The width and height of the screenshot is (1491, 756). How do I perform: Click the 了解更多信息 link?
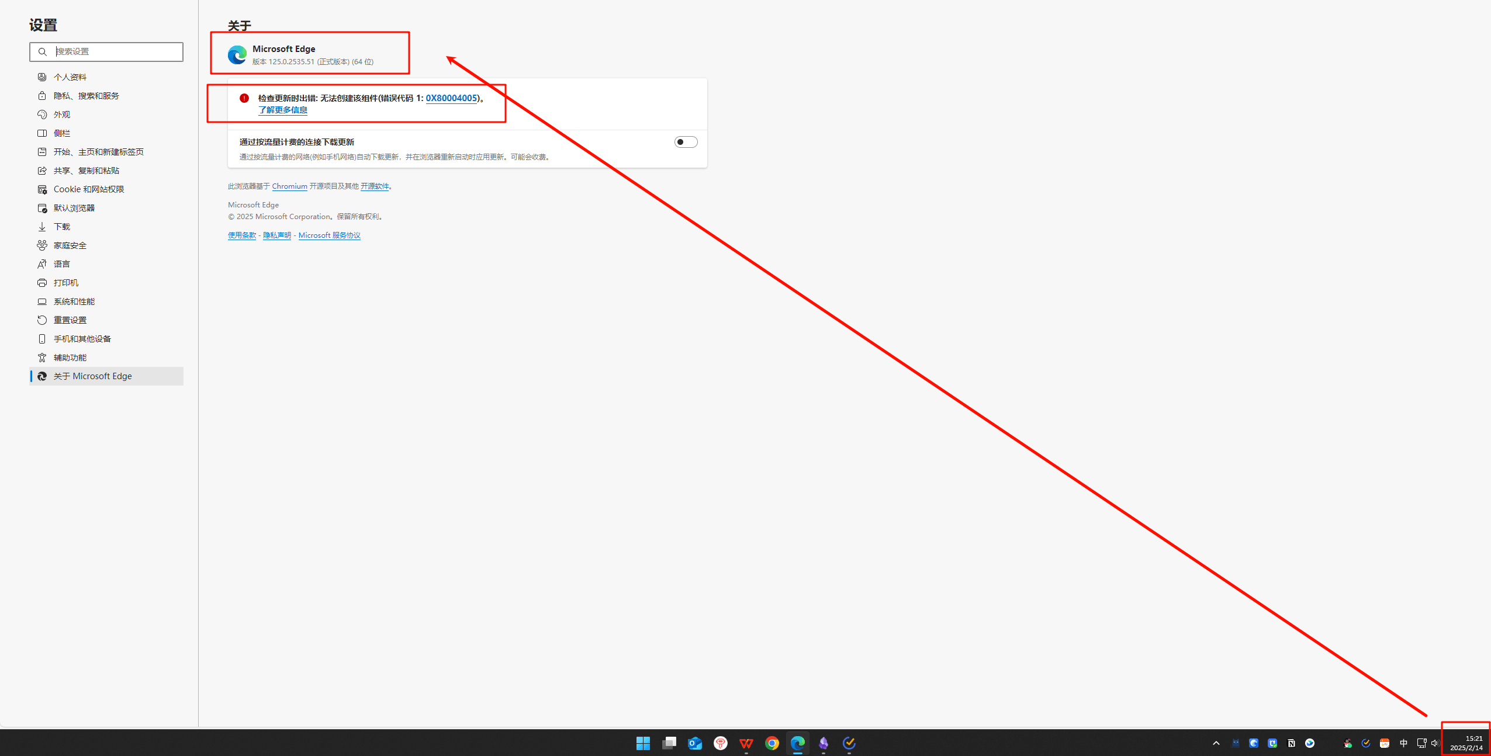(283, 110)
